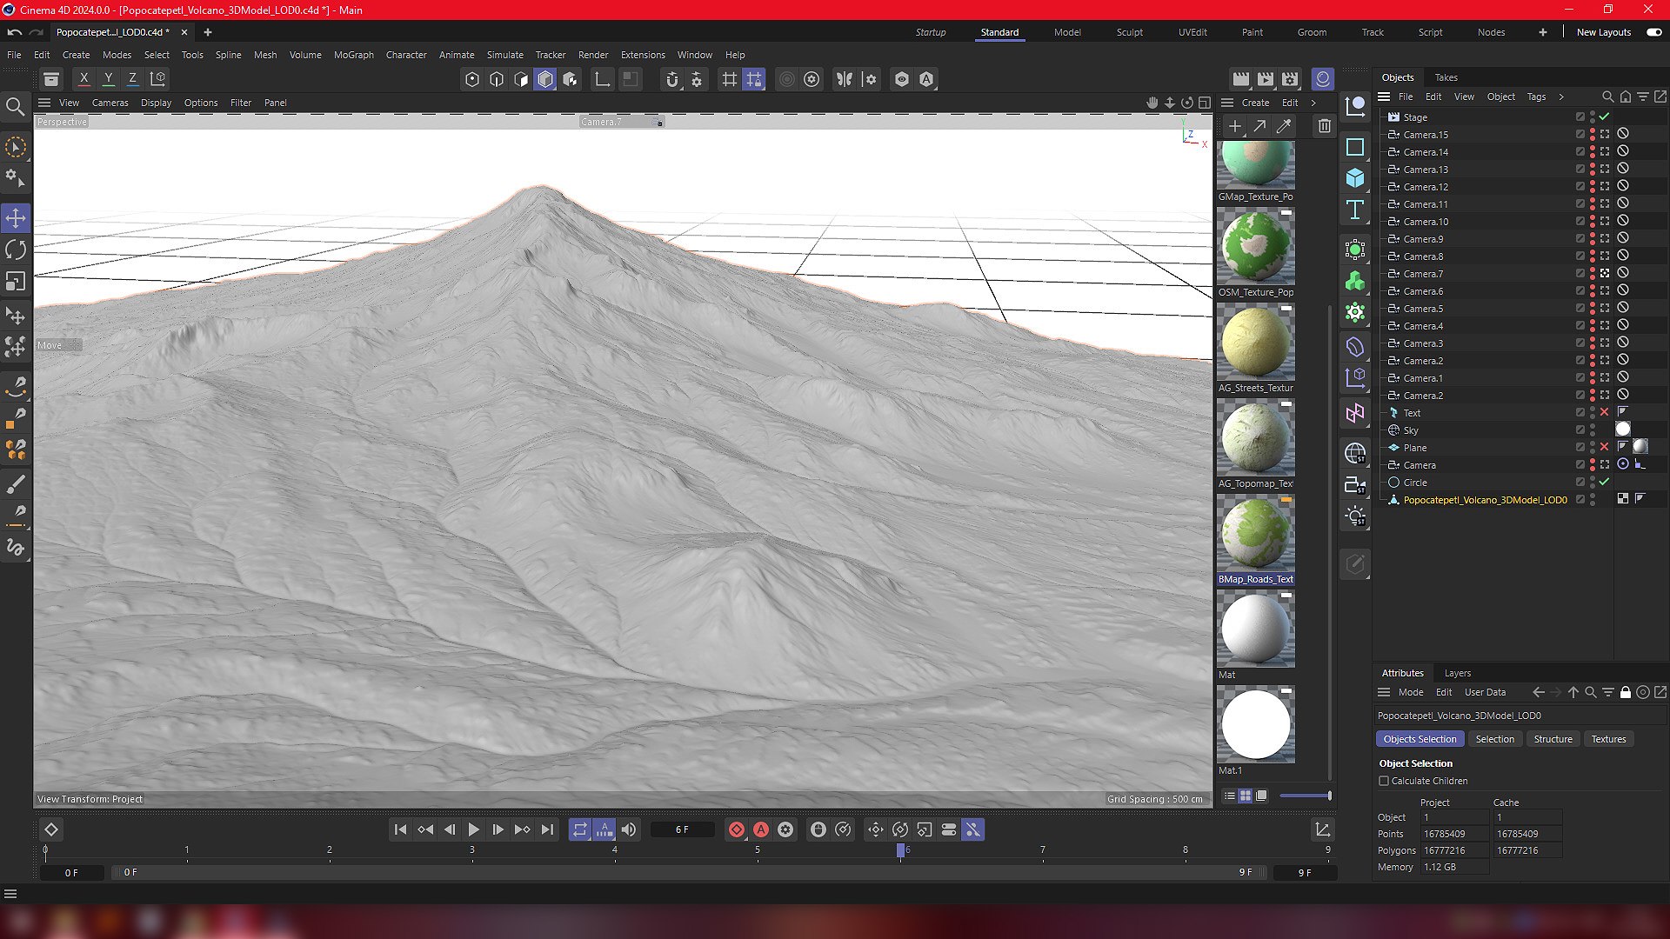Screen dimensions: 1670x939
Task: Click the timeline playhead at frame 6
Action: tap(900, 850)
